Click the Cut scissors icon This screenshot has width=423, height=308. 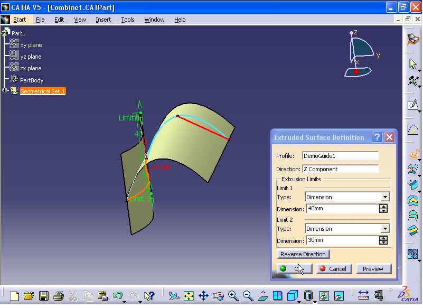(73, 296)
